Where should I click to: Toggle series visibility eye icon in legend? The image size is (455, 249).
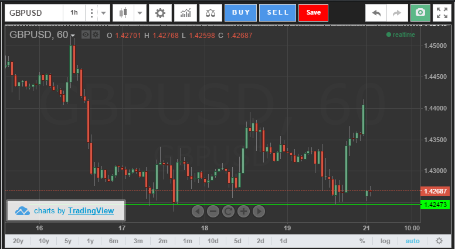point(86,35)
